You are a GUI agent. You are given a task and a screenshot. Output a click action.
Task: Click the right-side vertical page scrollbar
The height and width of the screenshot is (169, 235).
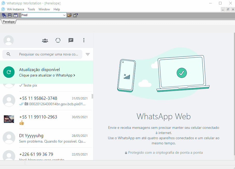point(234,94)
